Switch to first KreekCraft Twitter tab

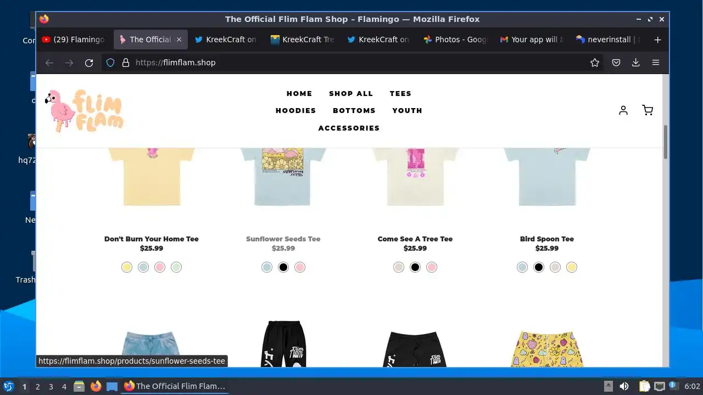click(x=226, y=39)
